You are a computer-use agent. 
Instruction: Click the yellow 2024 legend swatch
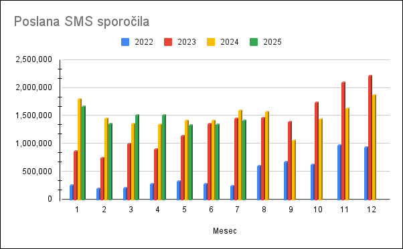(211, 42)
